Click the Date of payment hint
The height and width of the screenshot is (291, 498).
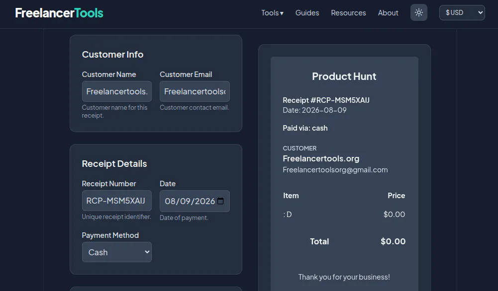pos(184,218)
